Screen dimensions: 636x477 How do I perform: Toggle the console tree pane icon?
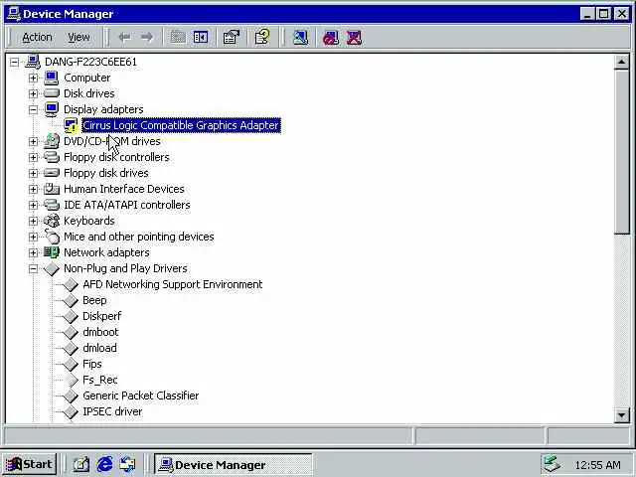(x=201, y=38)
